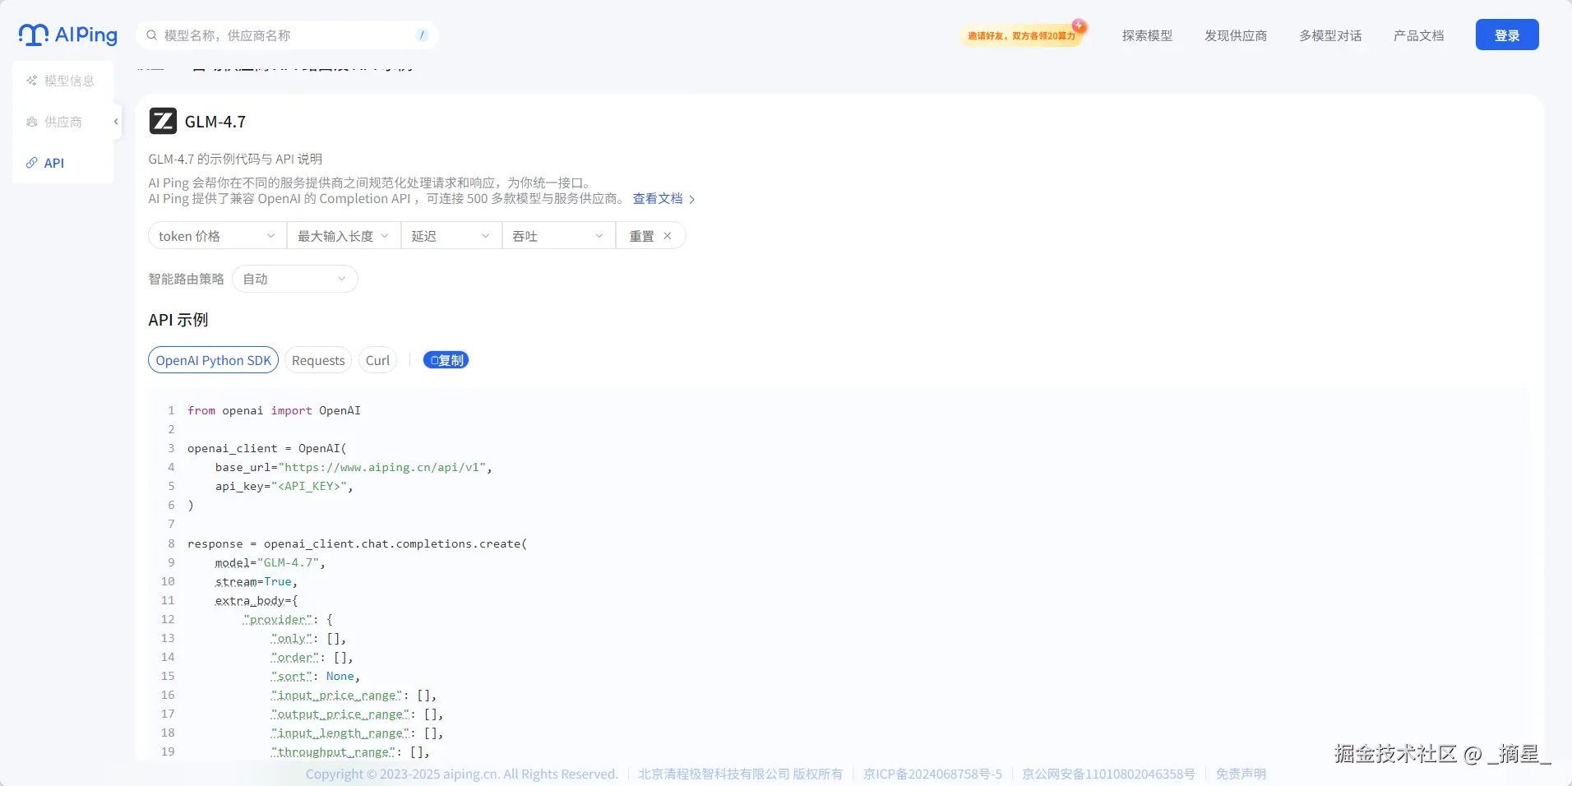Open the 京ICP备2024068758号-5 footer link
Viewport: 1572px width, 786px height.
932,774
